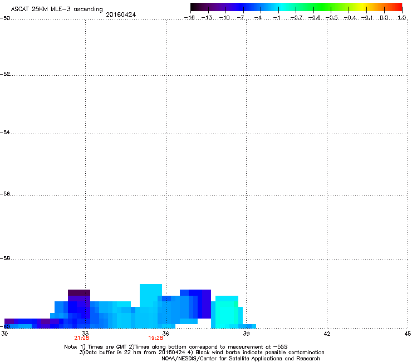Click the red 21:08 time label
The width and height of the screenshot is (412, 362).
point(81,338)
